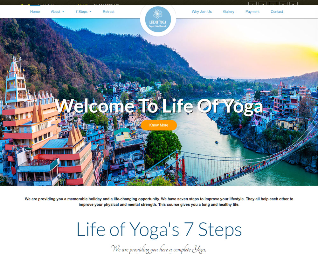This screenshot has height=254, width=318.
Task: Click the memorable holiday intro paragraph
Action: tap(159, 202)
